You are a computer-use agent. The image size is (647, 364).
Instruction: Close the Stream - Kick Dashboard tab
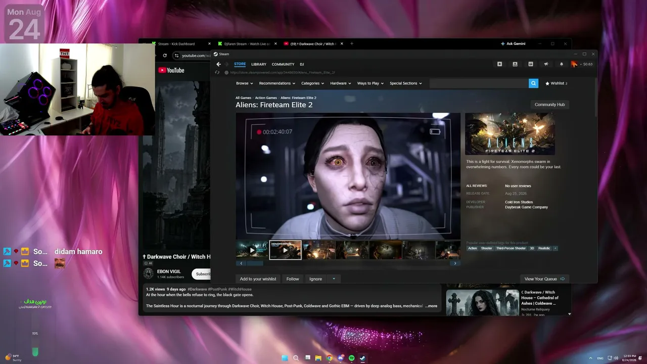209,43
